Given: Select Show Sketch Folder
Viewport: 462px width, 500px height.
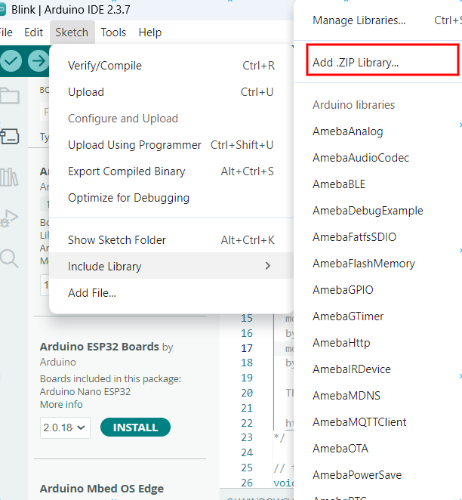Looking at the screenshot, I should click(x=171, y=240).
